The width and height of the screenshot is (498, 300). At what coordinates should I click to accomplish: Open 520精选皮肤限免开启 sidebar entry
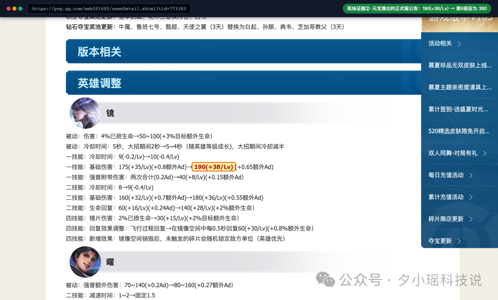[459, 131]
